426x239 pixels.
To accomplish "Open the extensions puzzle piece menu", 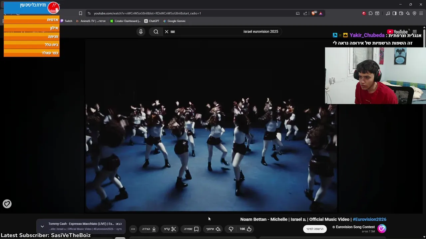I will pos(370,13).
